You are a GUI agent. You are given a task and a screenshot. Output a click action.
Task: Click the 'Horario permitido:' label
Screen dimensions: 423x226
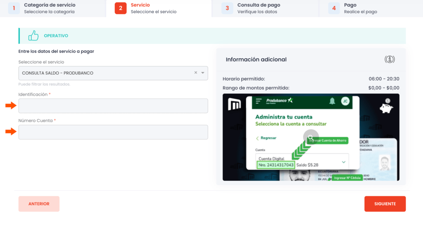(244, 79)
